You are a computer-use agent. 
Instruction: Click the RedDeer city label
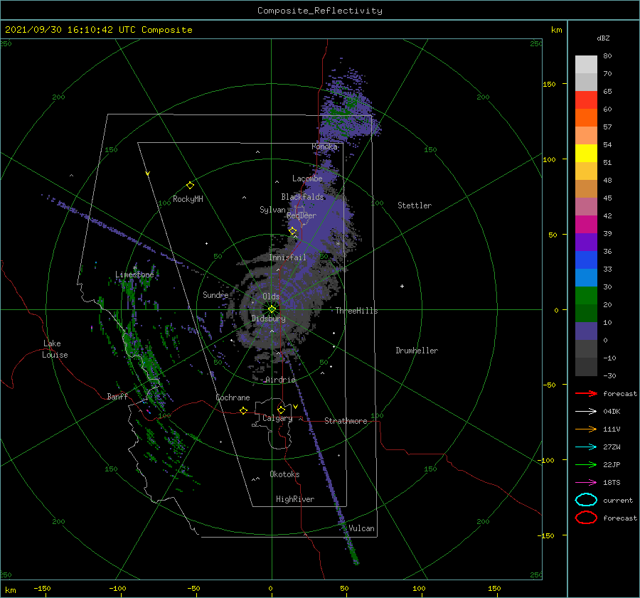[x=302, y=215]
